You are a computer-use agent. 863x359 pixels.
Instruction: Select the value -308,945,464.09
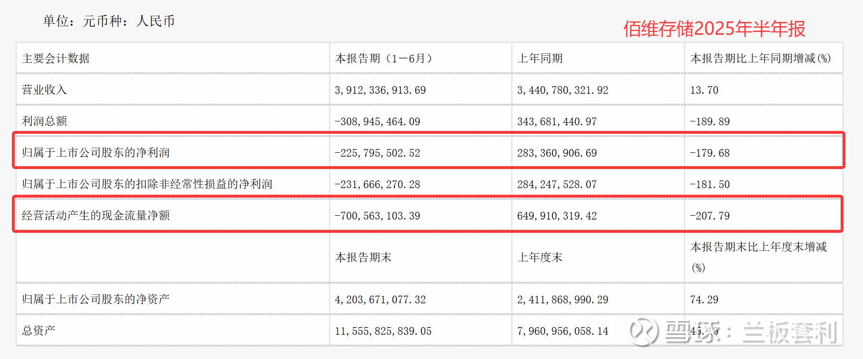tap(377, 121)
